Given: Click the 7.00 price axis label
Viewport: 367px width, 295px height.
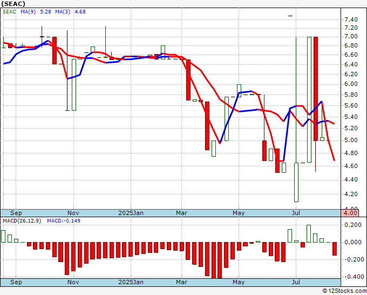Looking at the screenshot, I should [351, 37].
